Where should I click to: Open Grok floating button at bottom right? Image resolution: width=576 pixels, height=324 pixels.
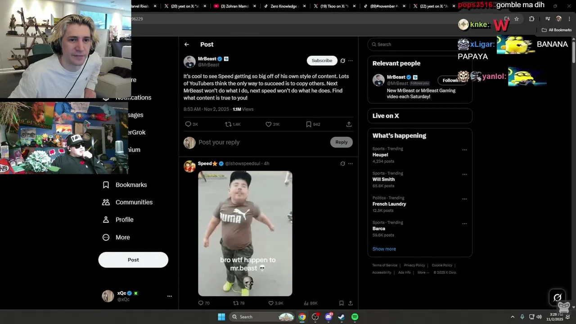pyautogui.click(x=557, y=297)
